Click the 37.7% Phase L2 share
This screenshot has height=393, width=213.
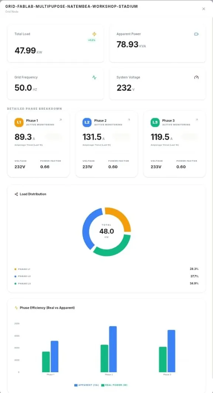(194, 276)
